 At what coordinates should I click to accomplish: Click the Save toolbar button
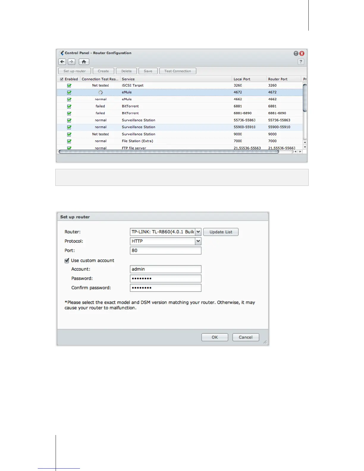pyautogui.click(x=148, y=71)
